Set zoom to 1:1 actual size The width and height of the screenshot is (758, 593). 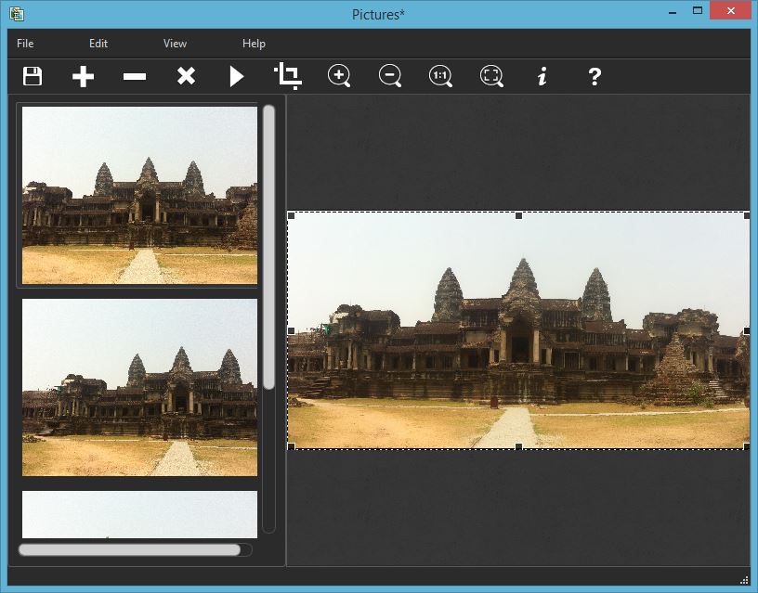coord(440,76)
